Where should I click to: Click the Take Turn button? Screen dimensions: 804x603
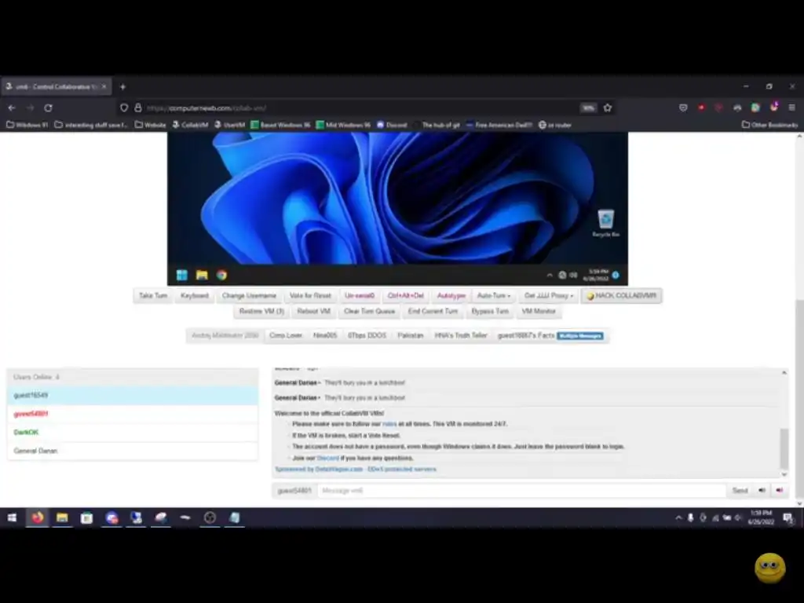153,296
